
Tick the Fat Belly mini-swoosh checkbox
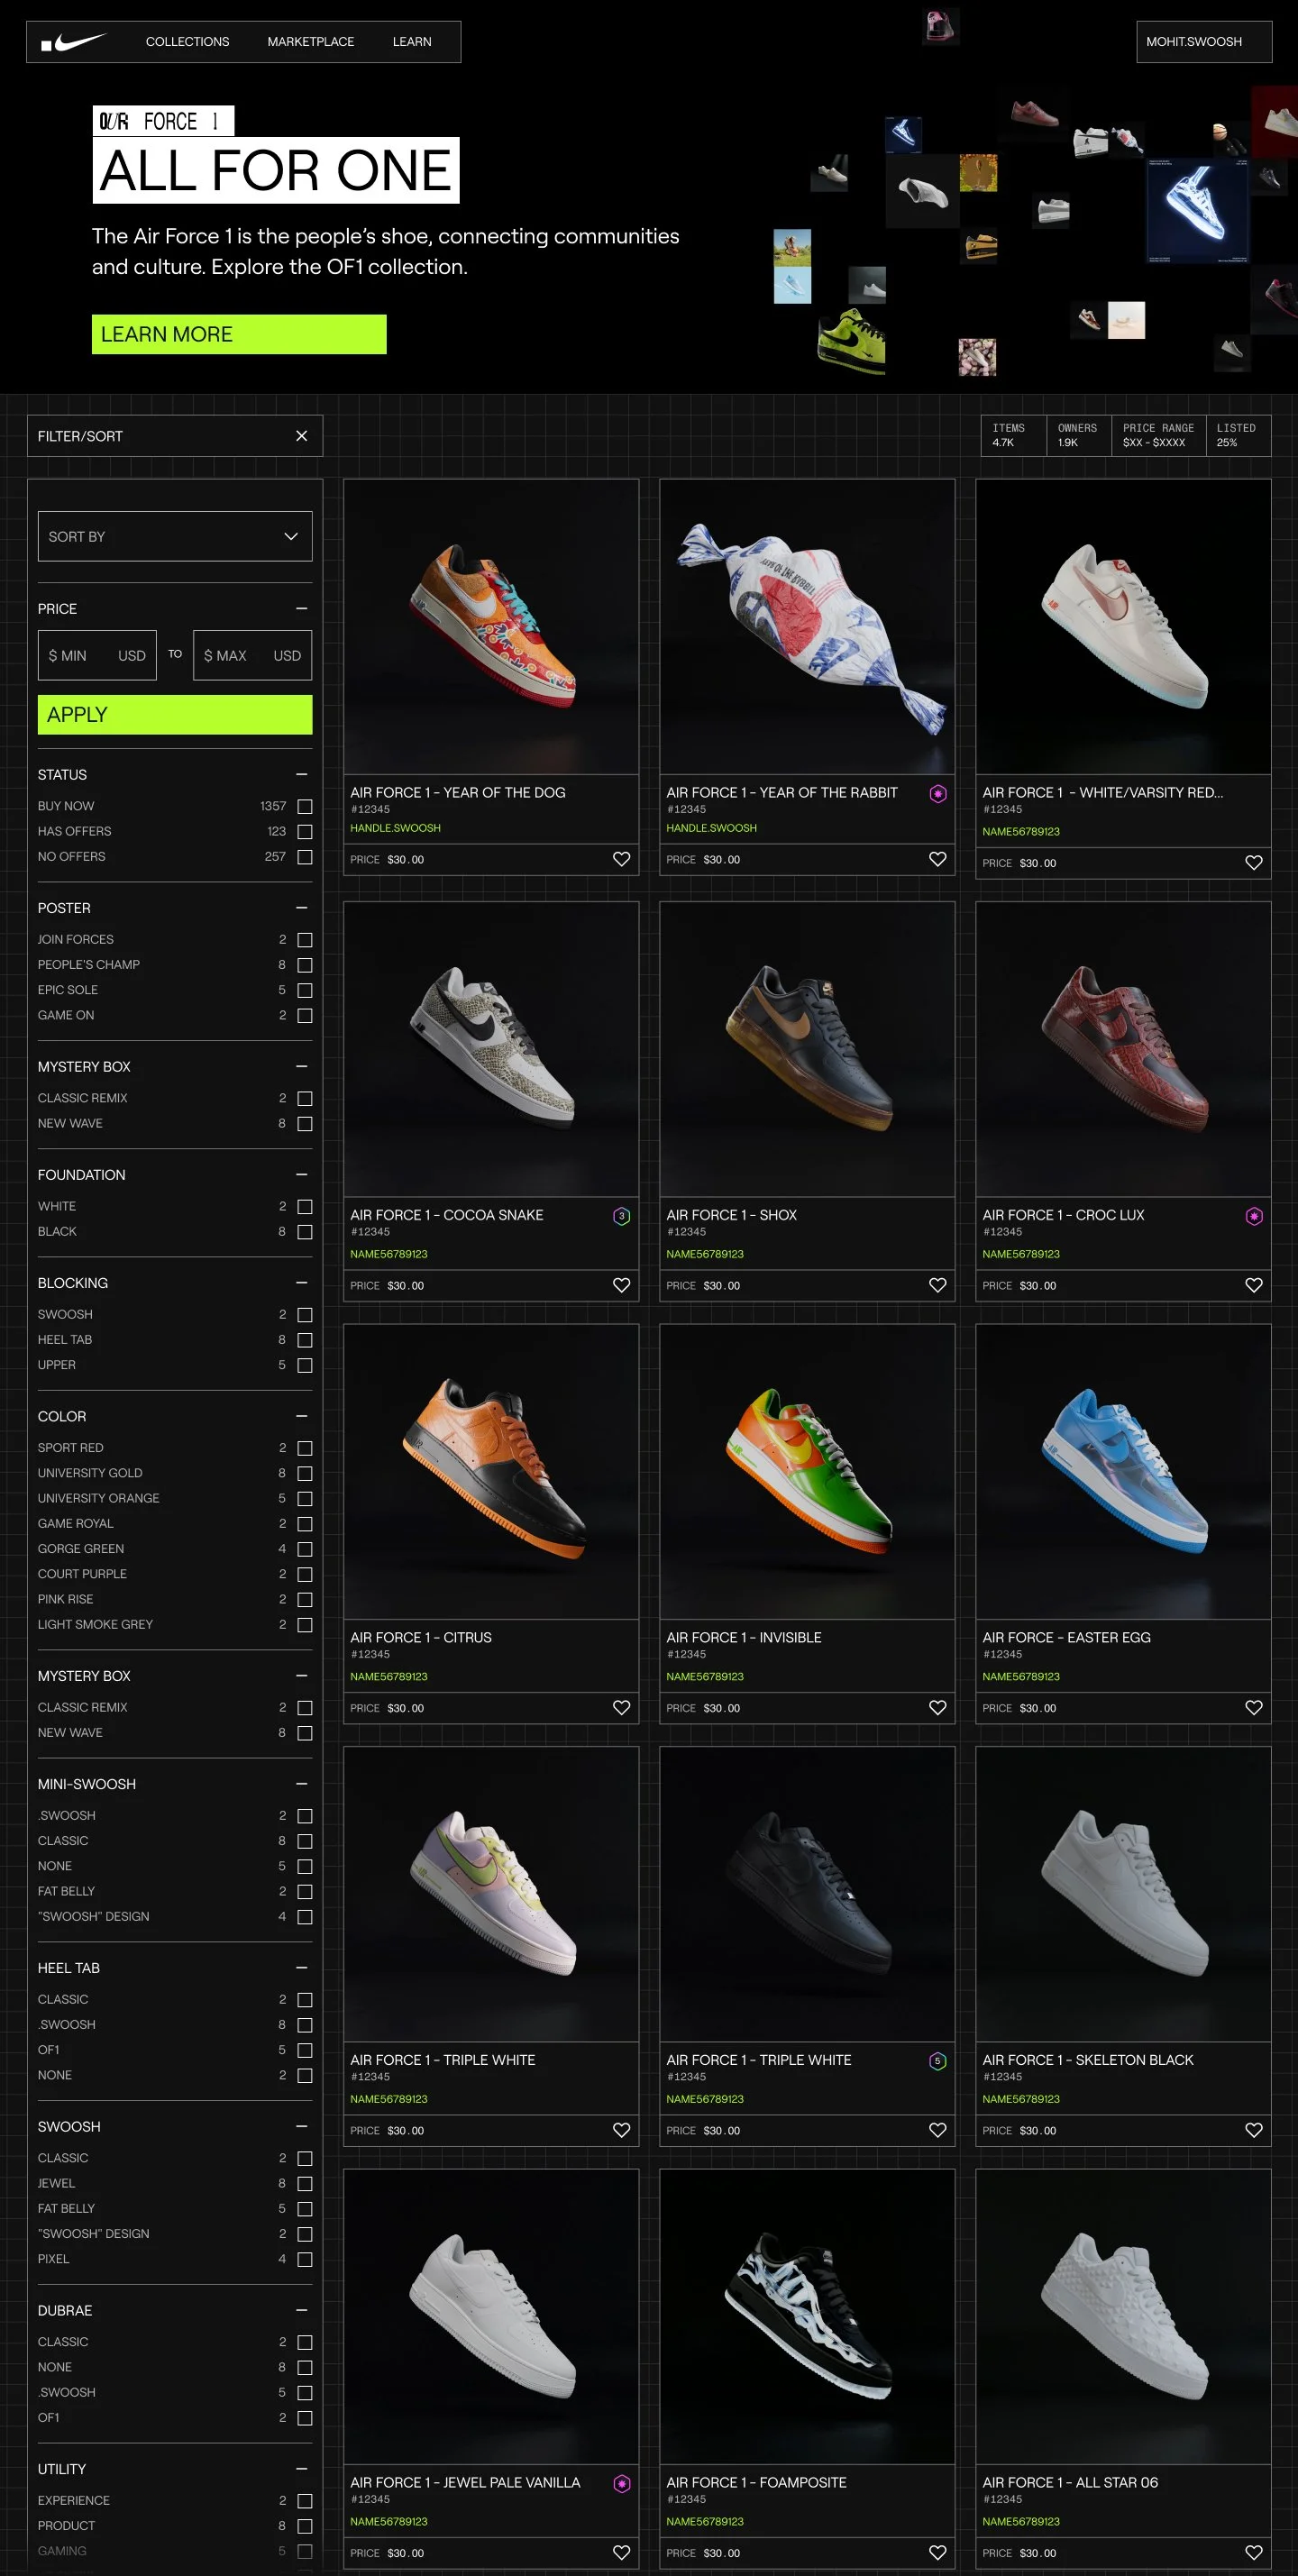(305, 1891)
